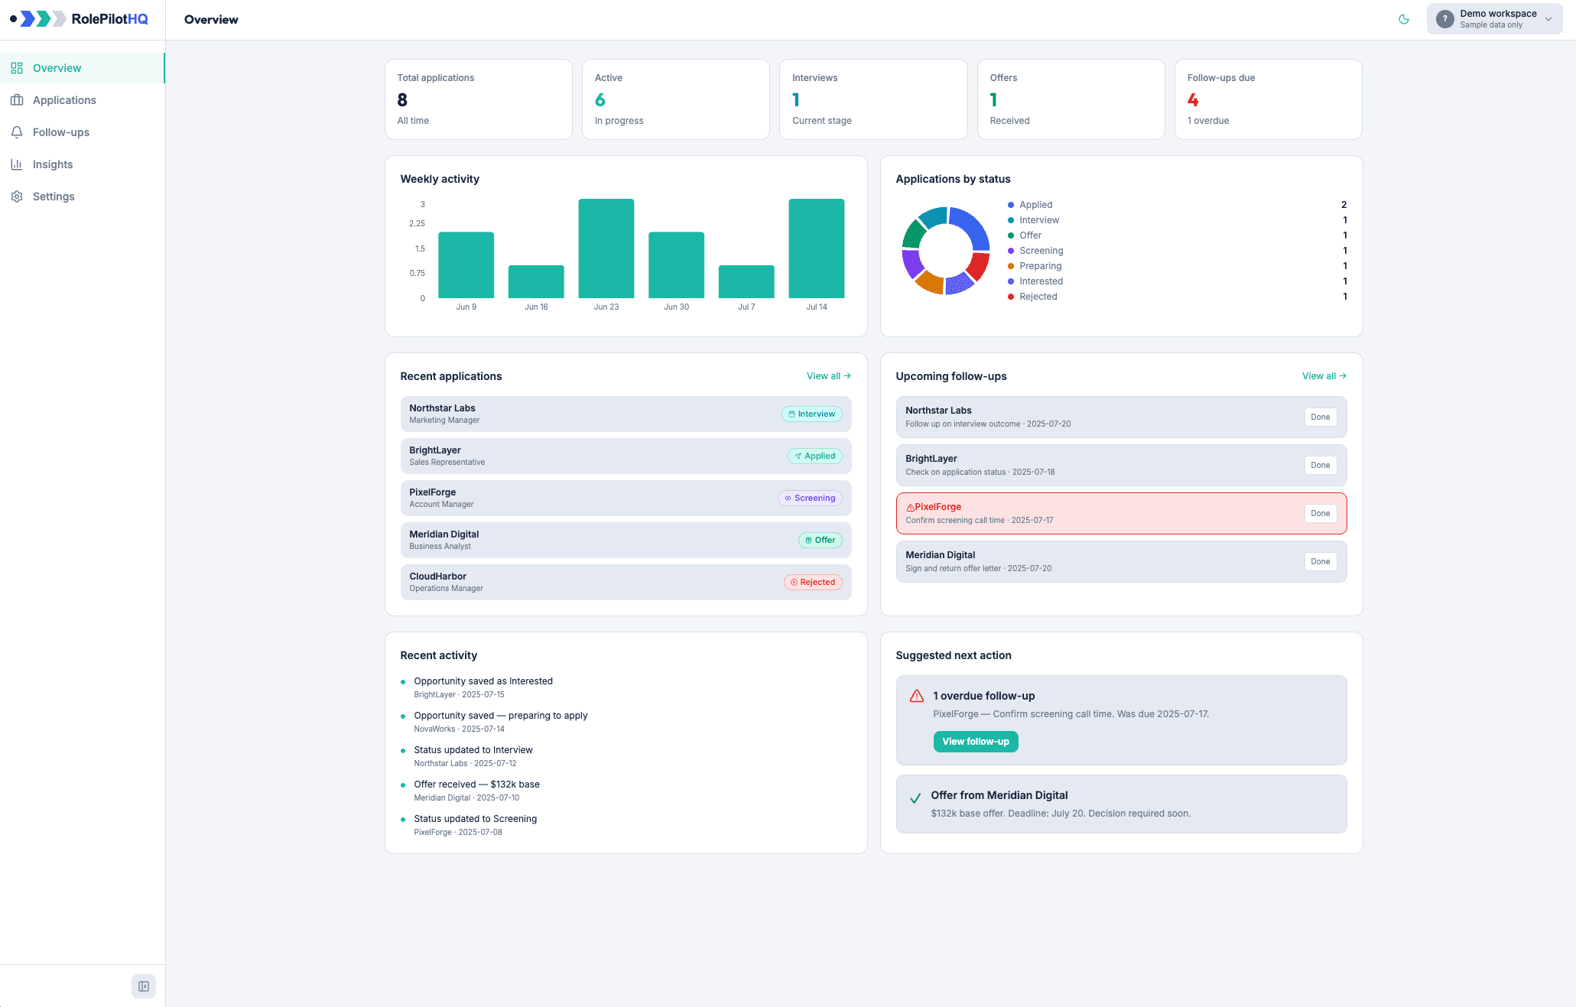Open View all for Upcoming follow-ups
The height and width of the screenshot is (1007, 1576).
point(1324,376)
